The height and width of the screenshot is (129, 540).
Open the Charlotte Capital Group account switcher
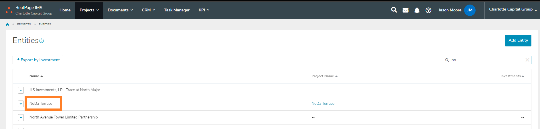(513, 9)
